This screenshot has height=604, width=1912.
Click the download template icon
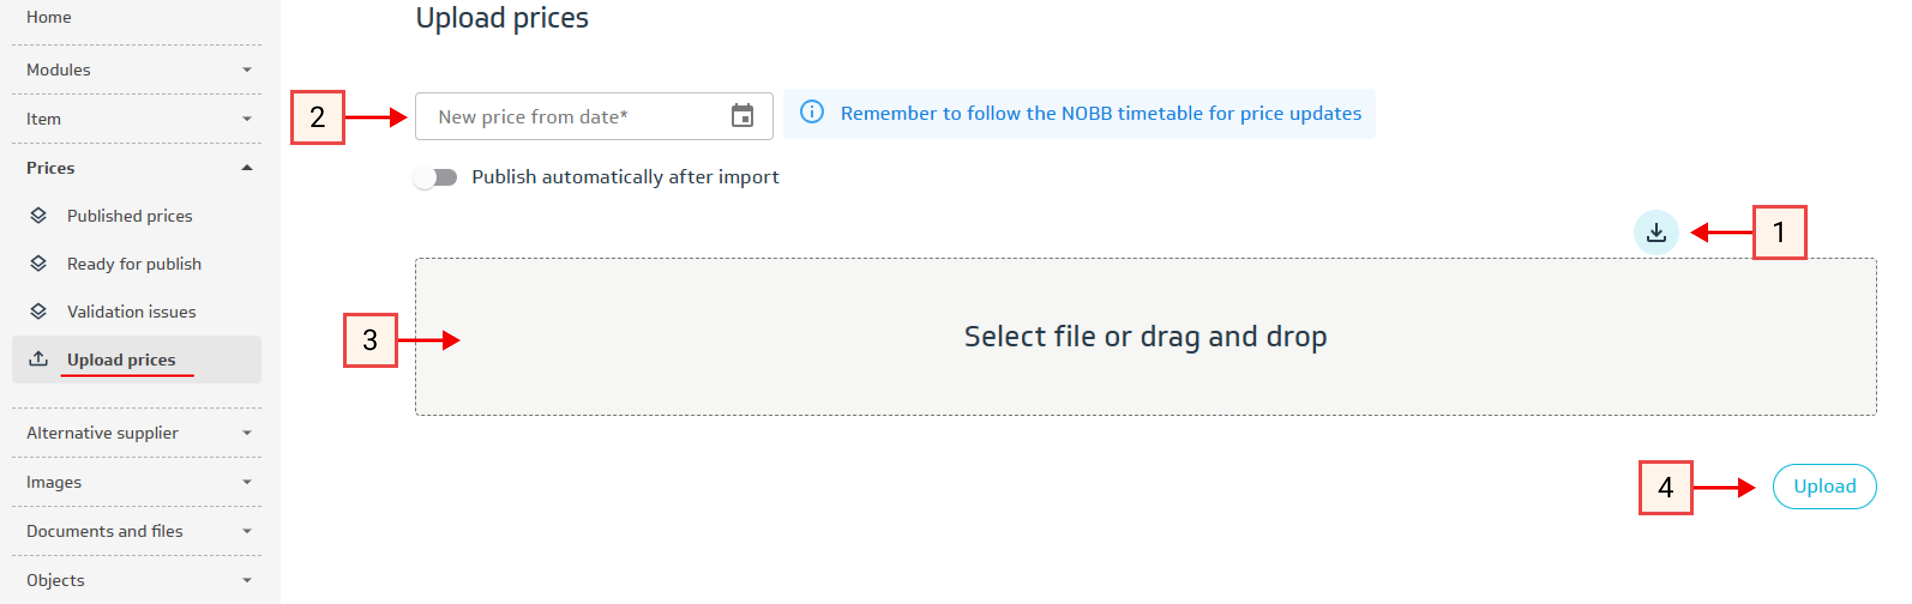(x=1655, y=233)
